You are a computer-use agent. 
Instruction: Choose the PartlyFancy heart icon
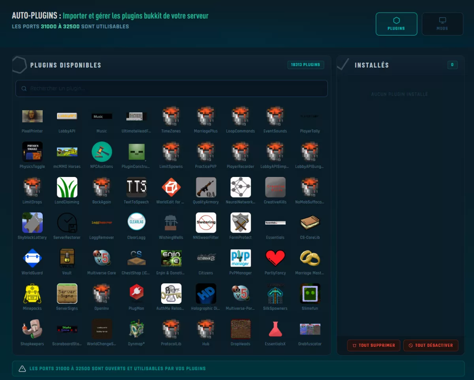pyautogui.click(x=275, y=258)
